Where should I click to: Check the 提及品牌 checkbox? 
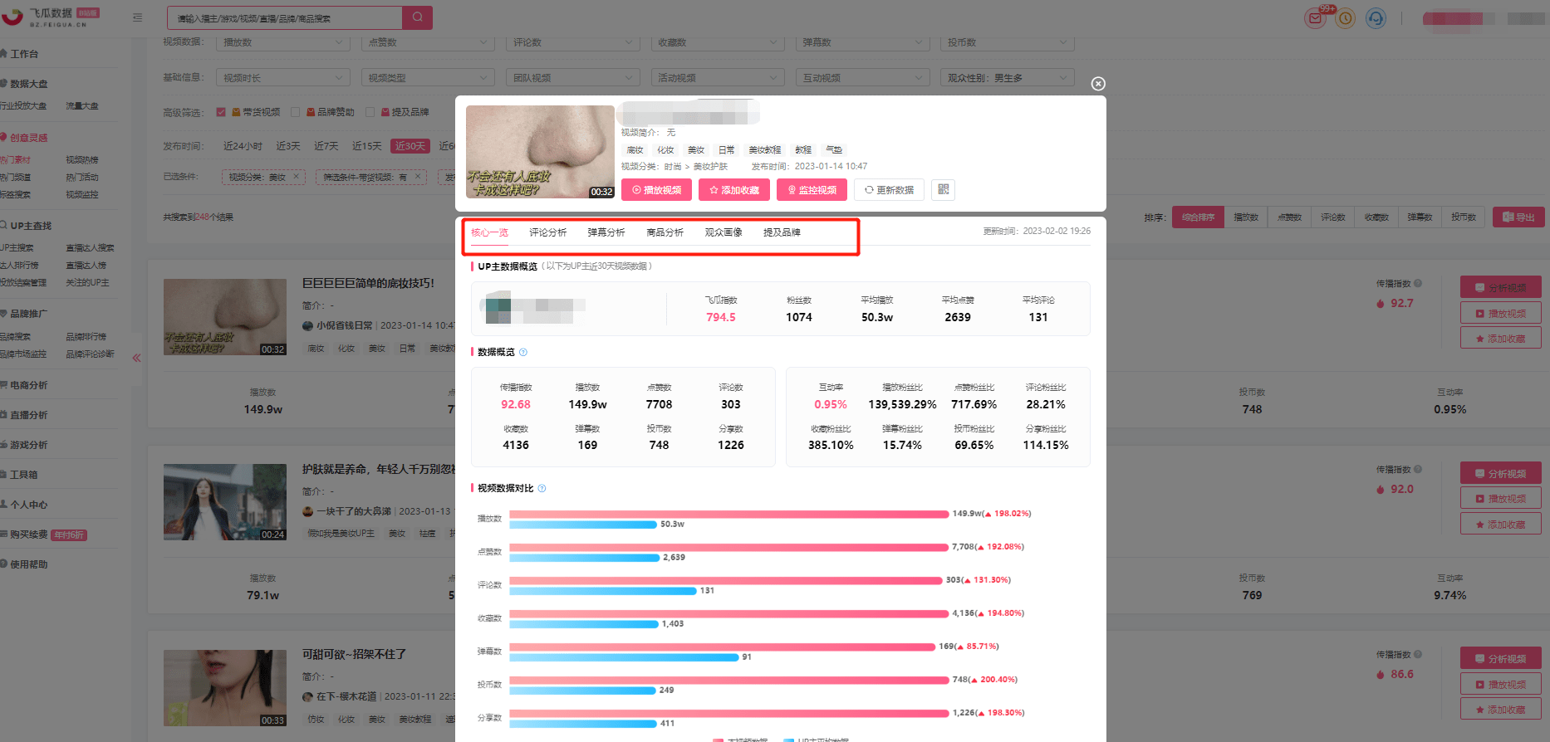(370, 112)
